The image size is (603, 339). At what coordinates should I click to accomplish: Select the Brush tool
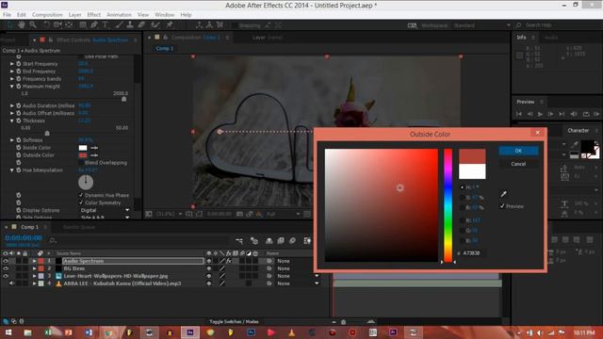coord(119,25)
